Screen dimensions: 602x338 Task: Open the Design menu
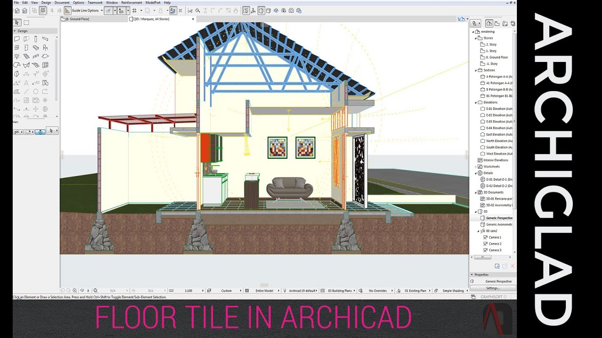tap(46, 2)
